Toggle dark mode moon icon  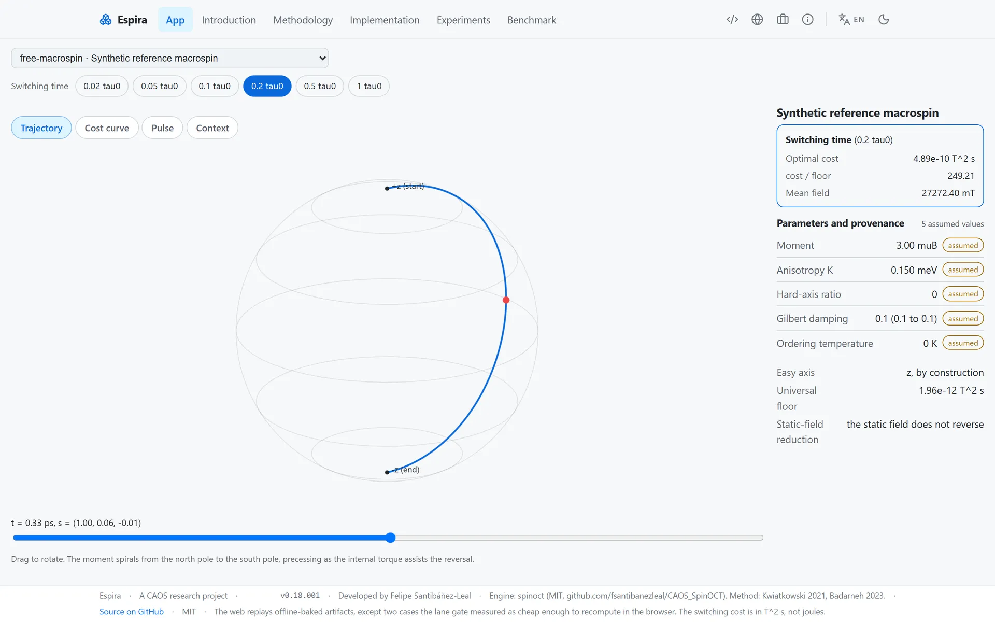(884, 20)
